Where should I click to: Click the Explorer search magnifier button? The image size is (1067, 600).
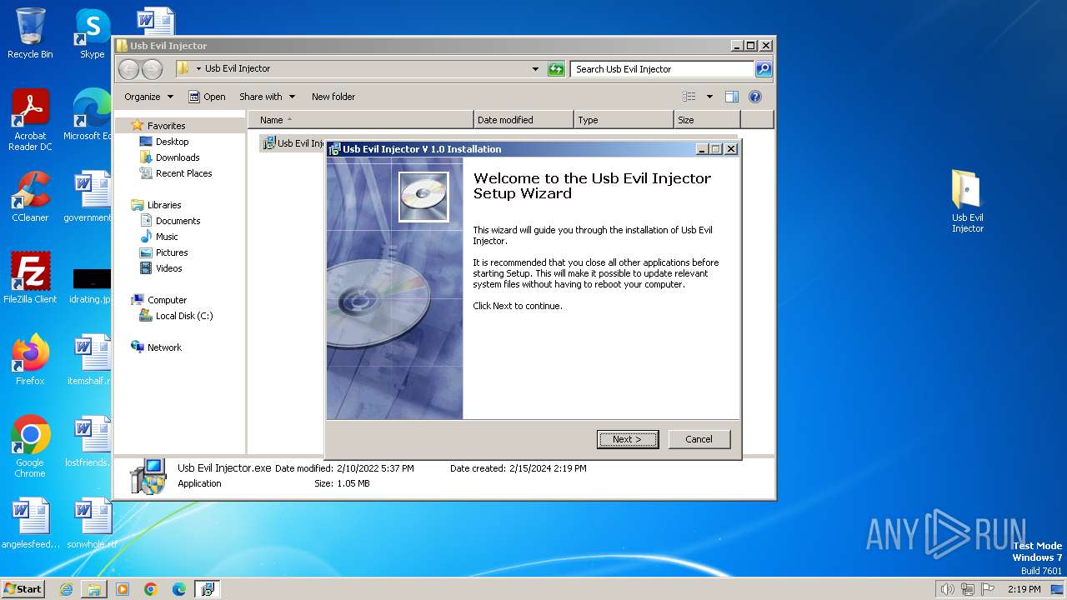click(x=763, y=69)
